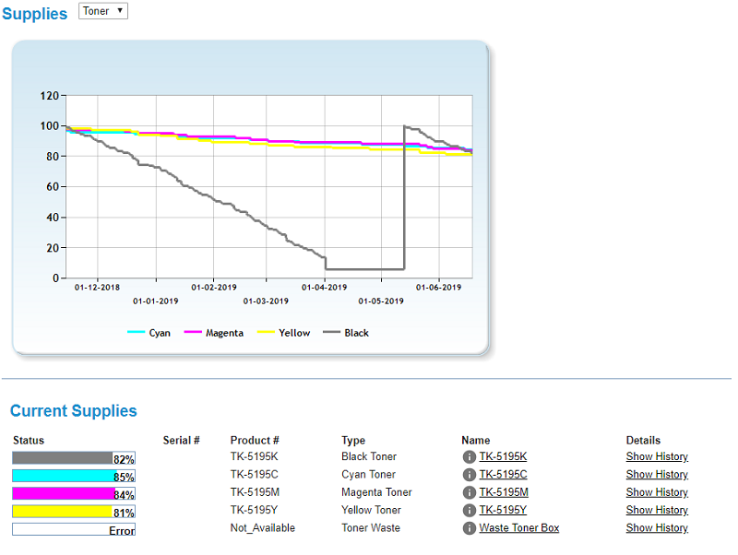Viewport: 738px width, 555px height.
Task: Click the Serial # column header
Action: 181,441
